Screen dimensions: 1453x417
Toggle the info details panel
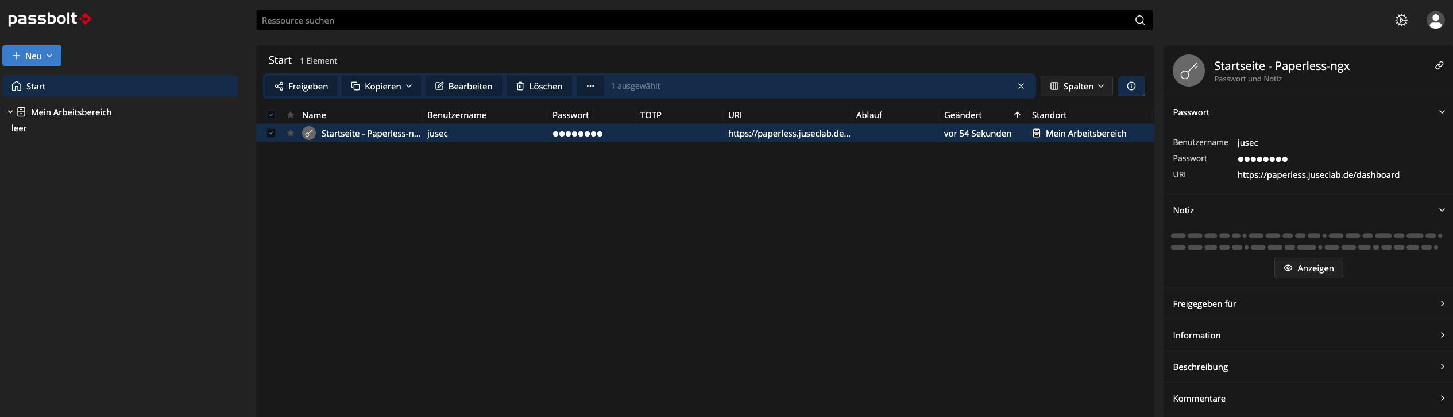click(1131, 86)
